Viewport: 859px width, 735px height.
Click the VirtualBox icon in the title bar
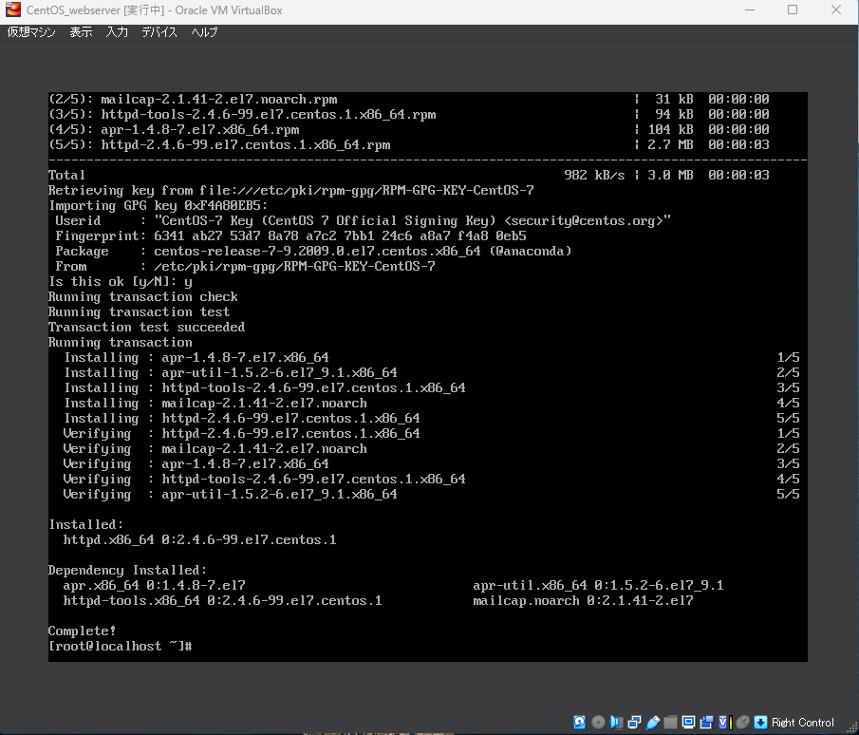click(x=10, y=10)
